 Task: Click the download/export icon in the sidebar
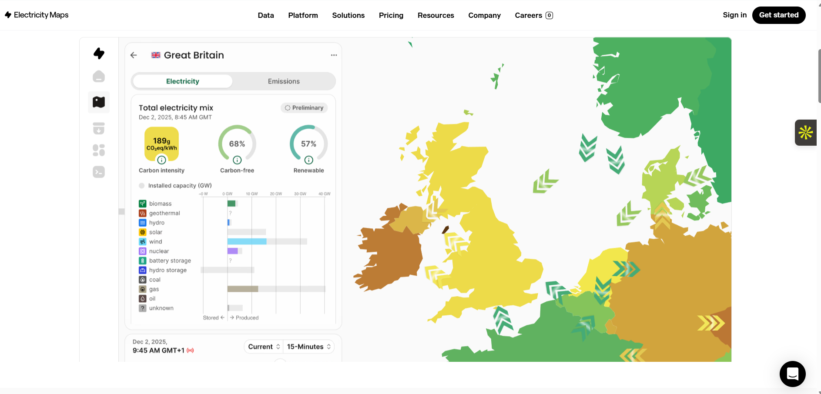point(99,128)
